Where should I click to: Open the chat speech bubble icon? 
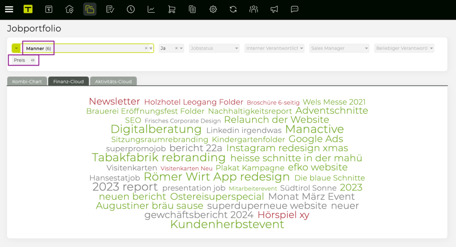point(295,9)
